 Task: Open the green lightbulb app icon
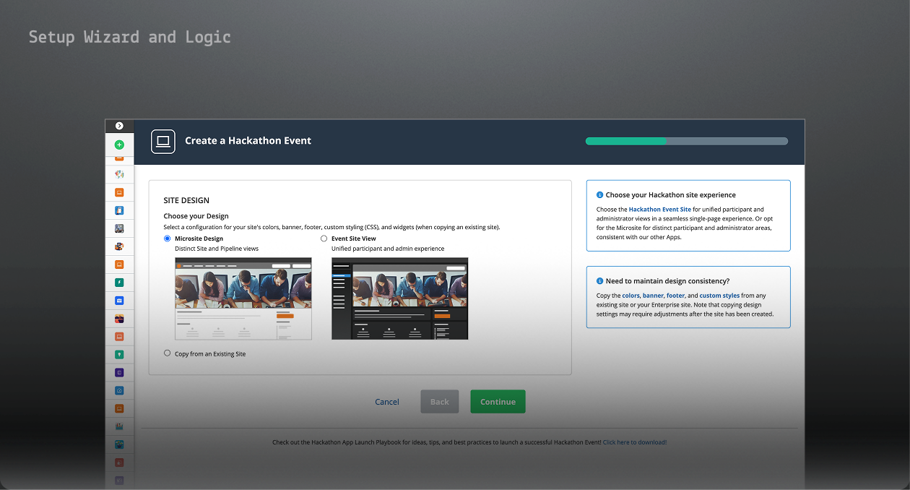[x=119, y=355]
